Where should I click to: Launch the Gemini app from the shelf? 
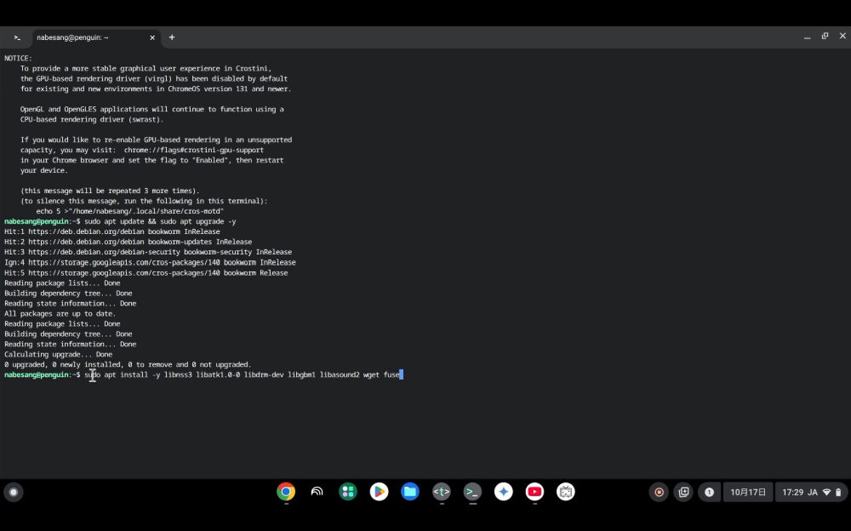point(503,492)
